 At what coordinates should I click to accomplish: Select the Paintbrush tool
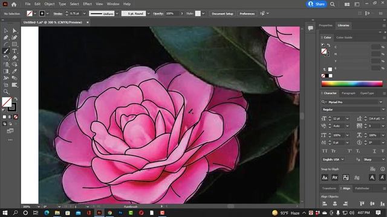coord(6,51)
